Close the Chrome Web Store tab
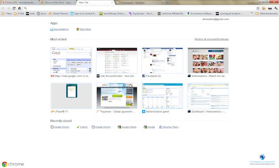Image resolution: width=279 pixels, height=168 pixels. (74, 3)
